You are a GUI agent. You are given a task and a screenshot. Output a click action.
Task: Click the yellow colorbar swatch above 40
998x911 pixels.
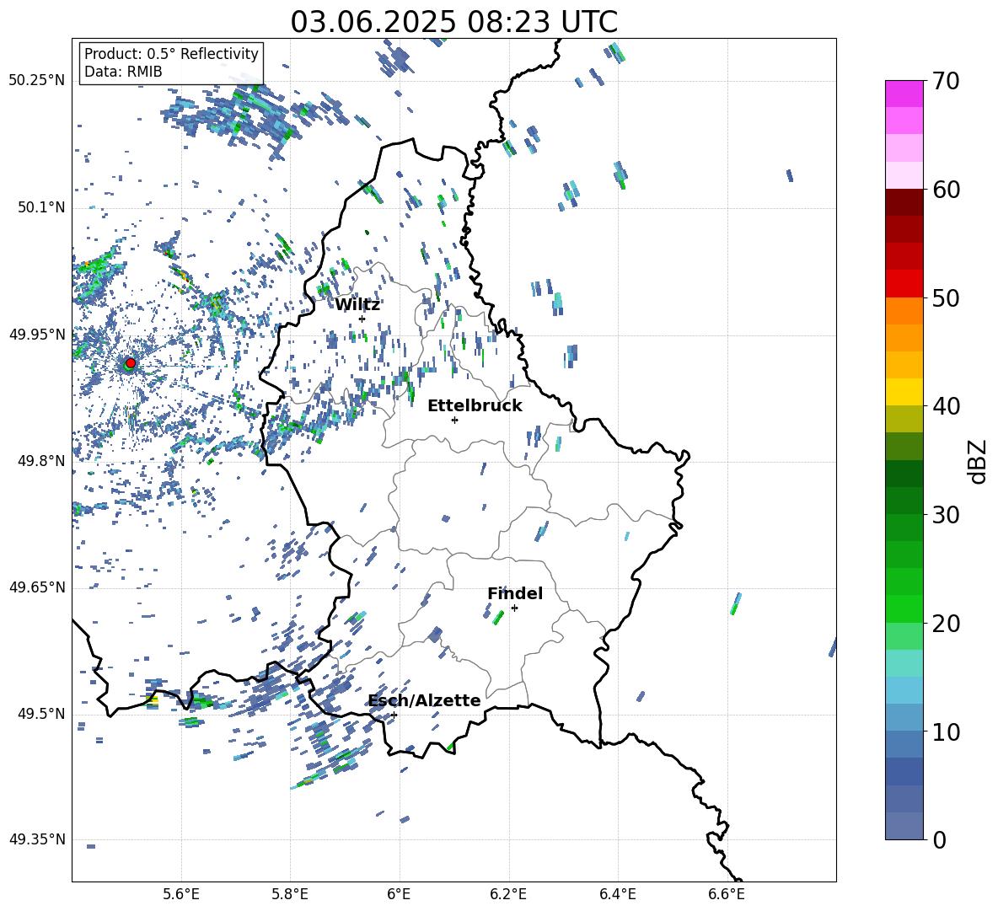pyautogui.click(x=904, y=393)
